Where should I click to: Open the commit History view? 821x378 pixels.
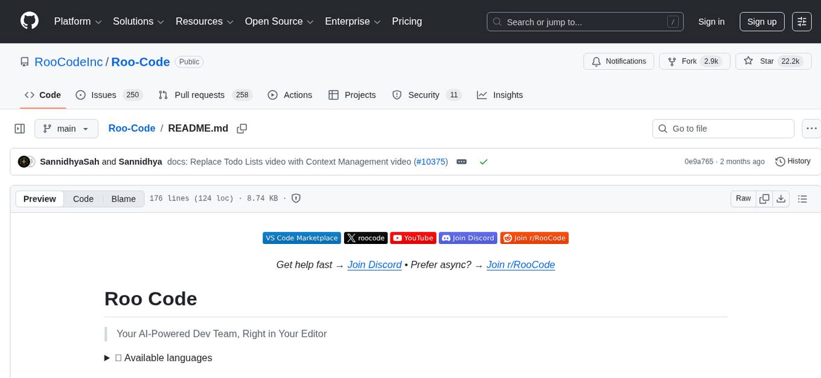pos(793,161)
